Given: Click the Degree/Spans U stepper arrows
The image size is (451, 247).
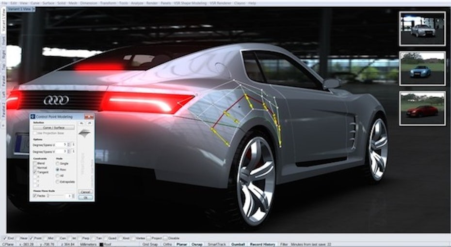Looking at the screenshot, I should click(x=67, y=144).
